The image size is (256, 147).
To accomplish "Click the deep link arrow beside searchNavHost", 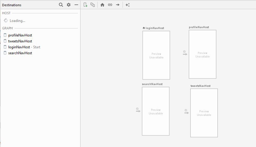I will coord(138,110).
